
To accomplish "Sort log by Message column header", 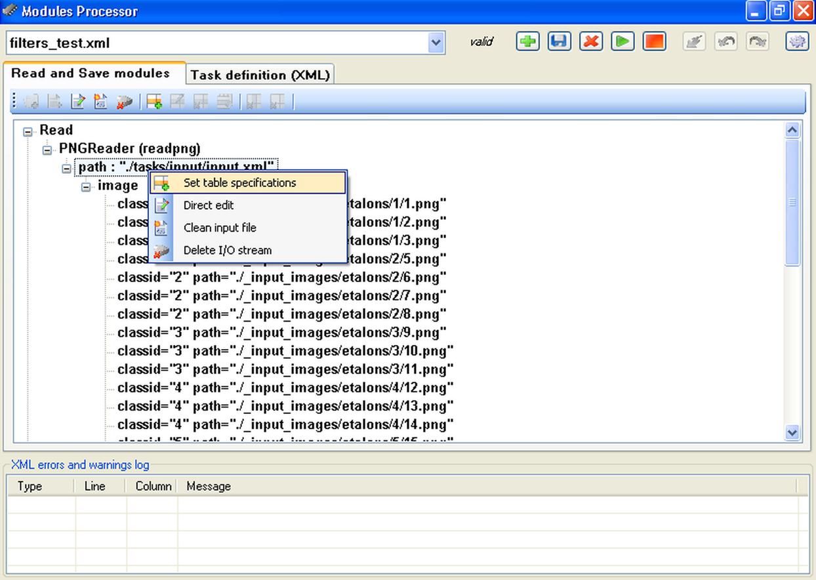I will tap(487, 486).
